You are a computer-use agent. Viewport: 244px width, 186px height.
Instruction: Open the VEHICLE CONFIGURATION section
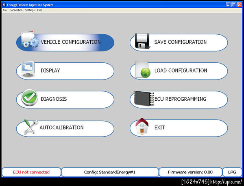click(x=65, y=42)
